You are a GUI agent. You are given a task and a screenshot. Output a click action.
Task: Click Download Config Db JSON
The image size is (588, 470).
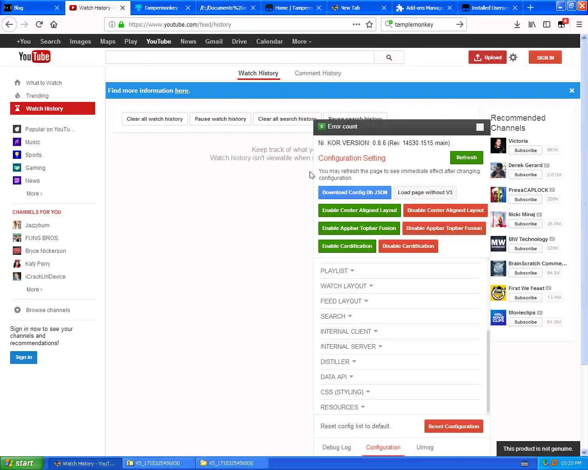355,192
